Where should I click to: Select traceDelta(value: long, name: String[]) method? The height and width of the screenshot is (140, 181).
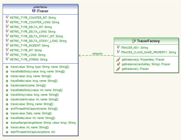[x=34, y=81]
